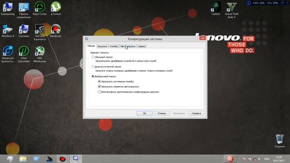290x163 pixels.
Task: Click the taskbar clock and date
Action: coord(279,159)
